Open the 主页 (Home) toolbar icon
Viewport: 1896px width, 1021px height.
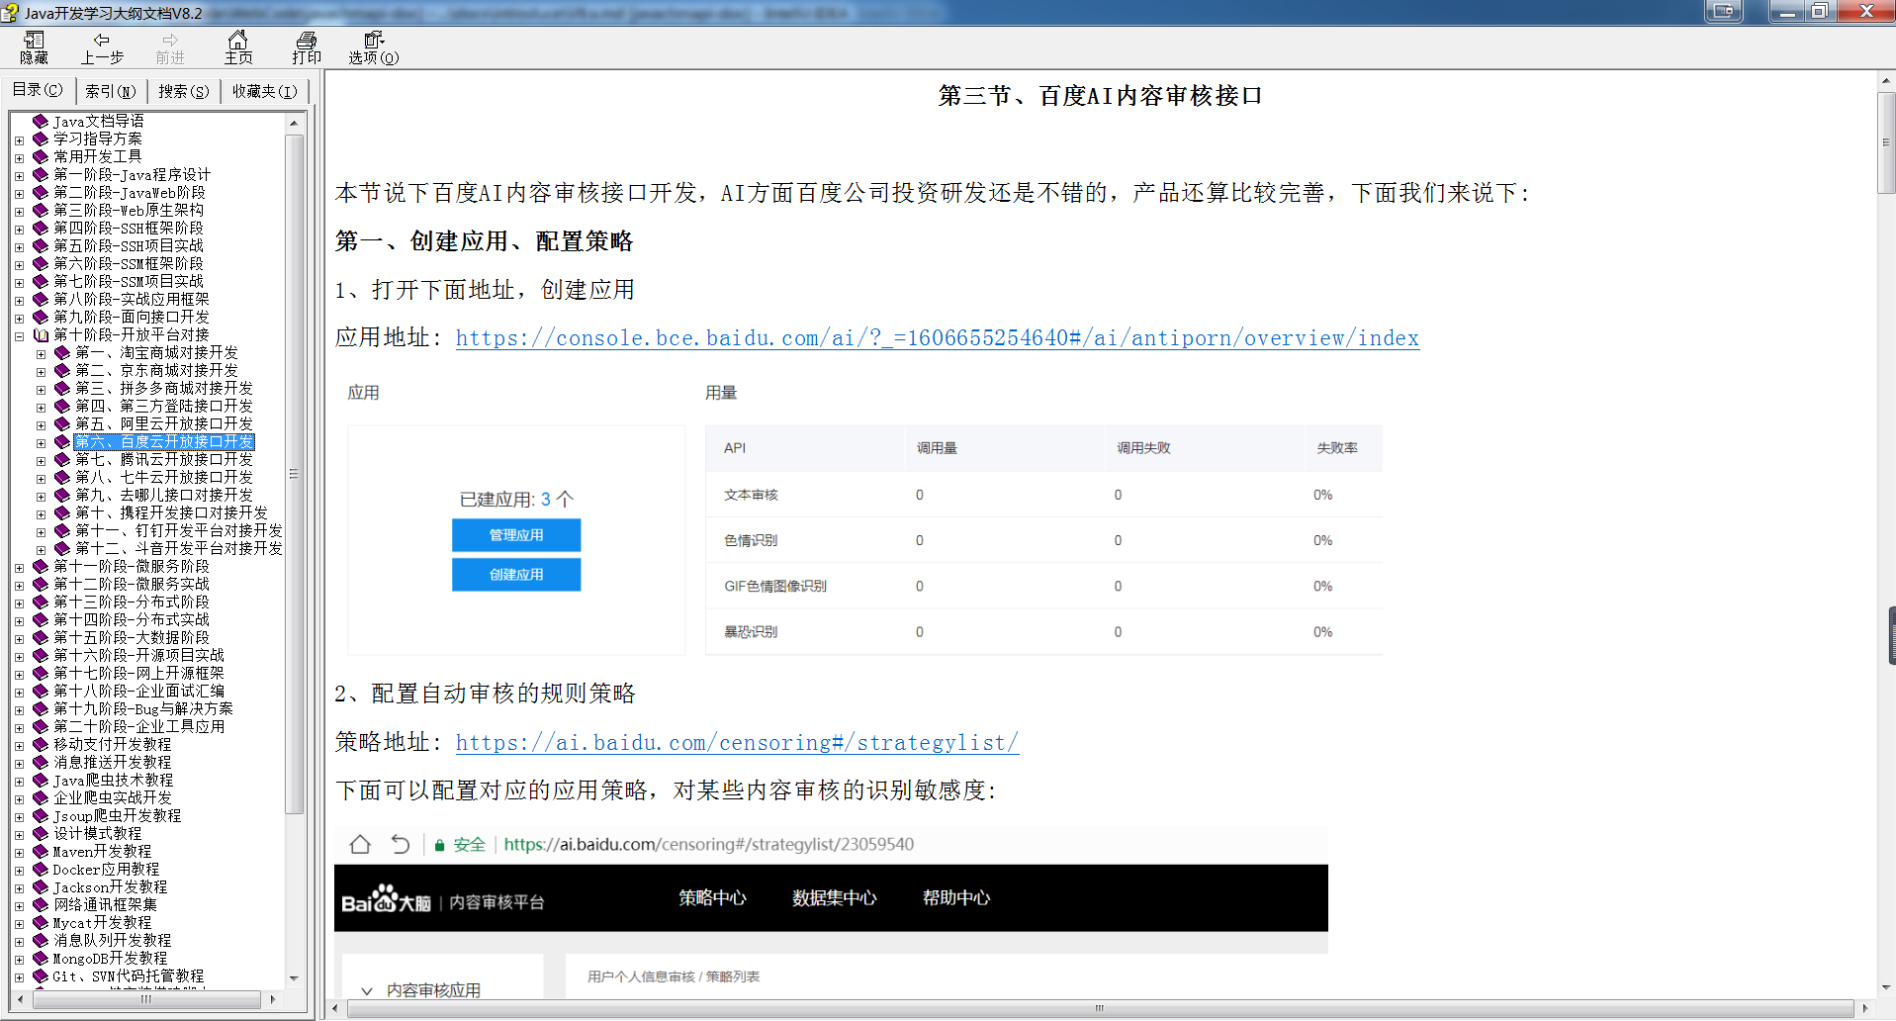click(237, 47)
